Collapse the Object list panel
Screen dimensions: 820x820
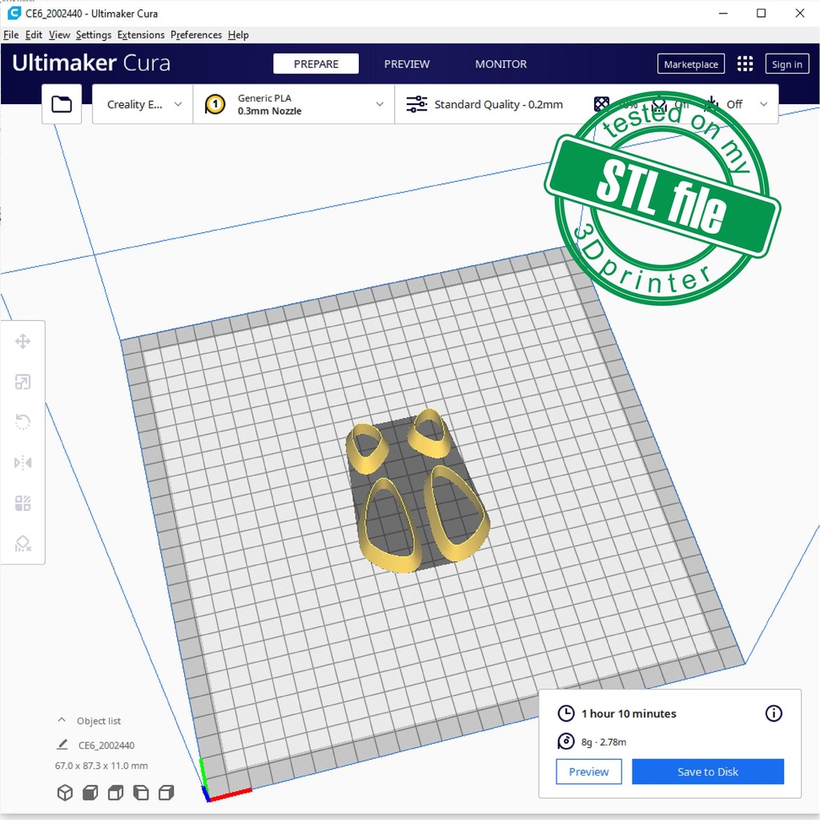pyautogui.click(x=62, y=721)
